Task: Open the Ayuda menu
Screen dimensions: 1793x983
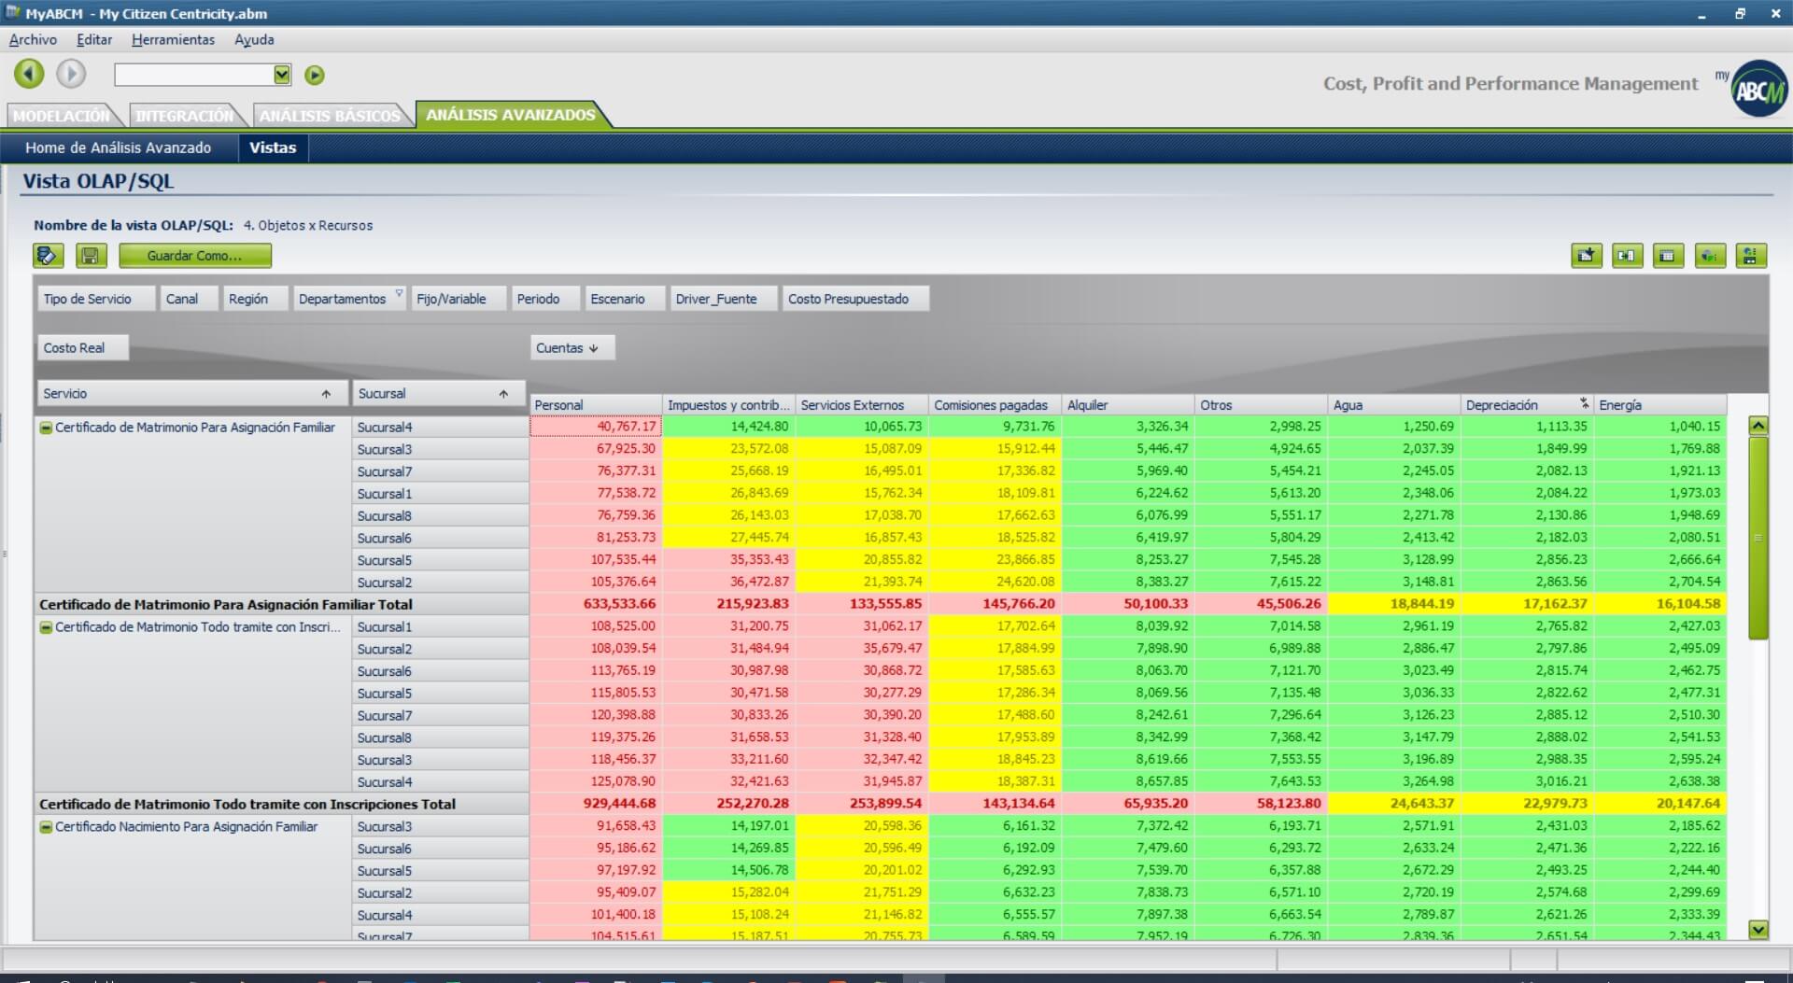Action: [254, 39]
